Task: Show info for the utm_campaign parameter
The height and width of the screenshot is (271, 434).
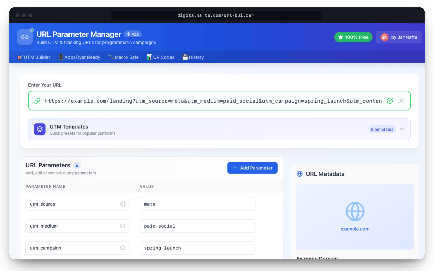Action: point(123,248)
